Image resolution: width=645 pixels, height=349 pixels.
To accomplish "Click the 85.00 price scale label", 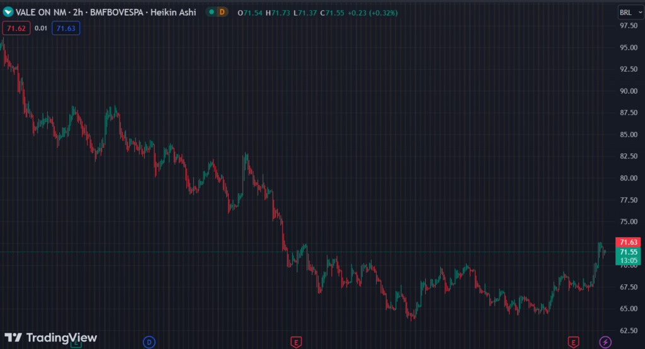I will pos(629,135).
